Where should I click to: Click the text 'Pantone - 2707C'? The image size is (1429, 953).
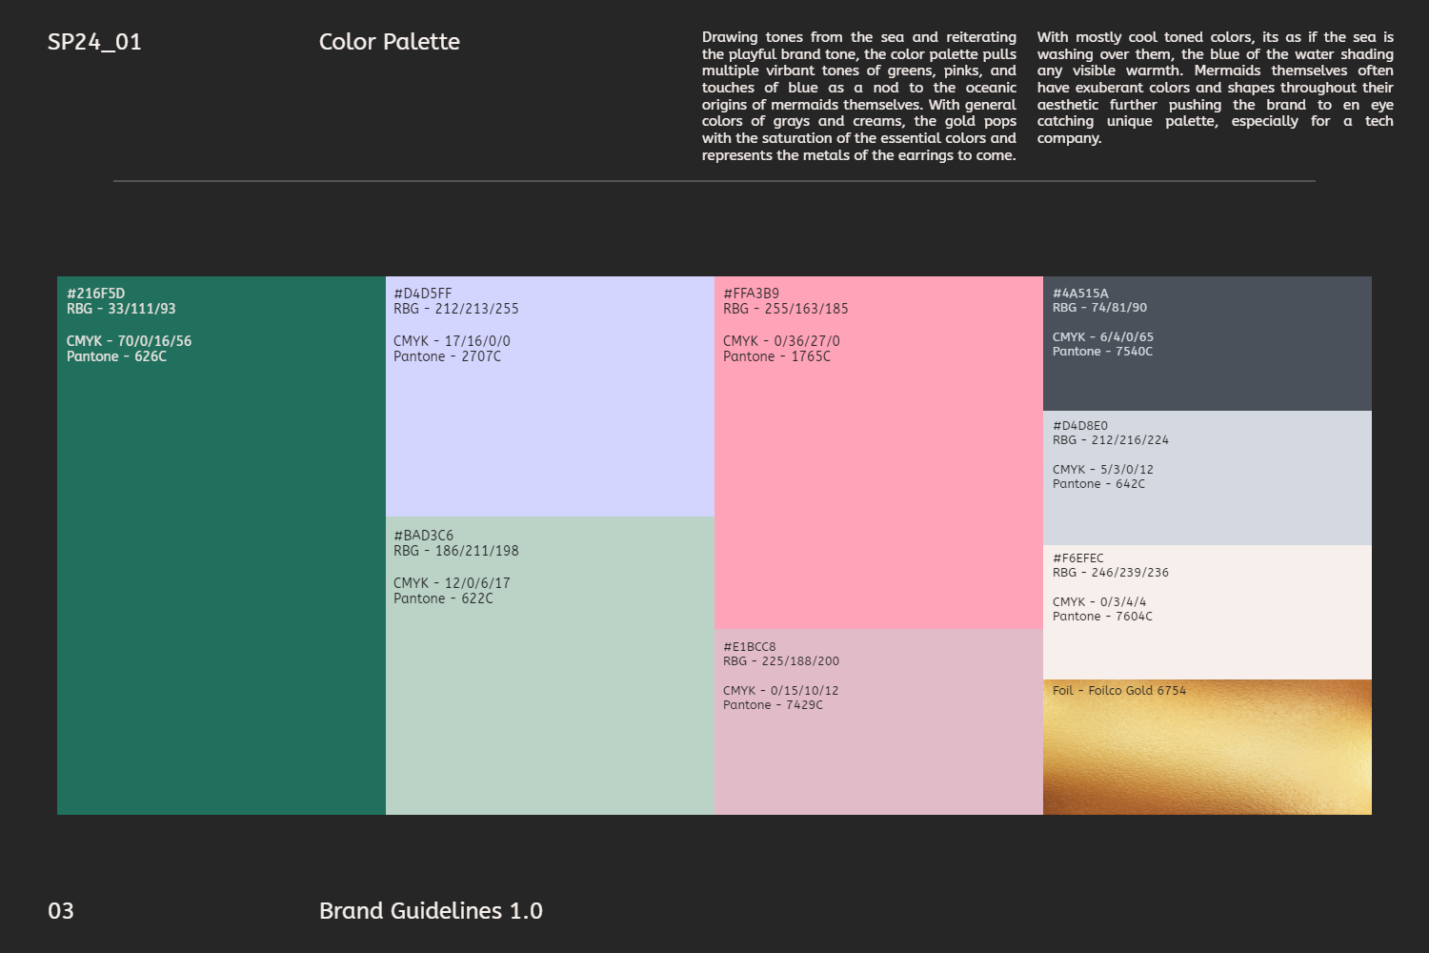tap(447, 356)
